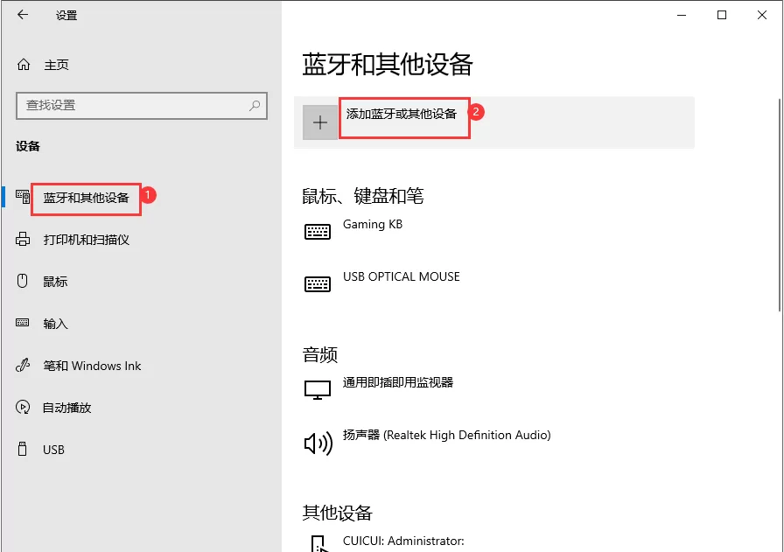This screenshot has width=784, height=552.
Task: Open 输入 settings via keyboard icon
Action: click(x=22, y=324)
